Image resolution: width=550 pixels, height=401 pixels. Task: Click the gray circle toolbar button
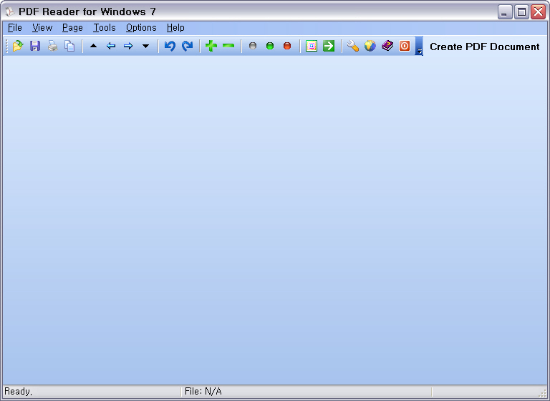click(x=253, y=46)
